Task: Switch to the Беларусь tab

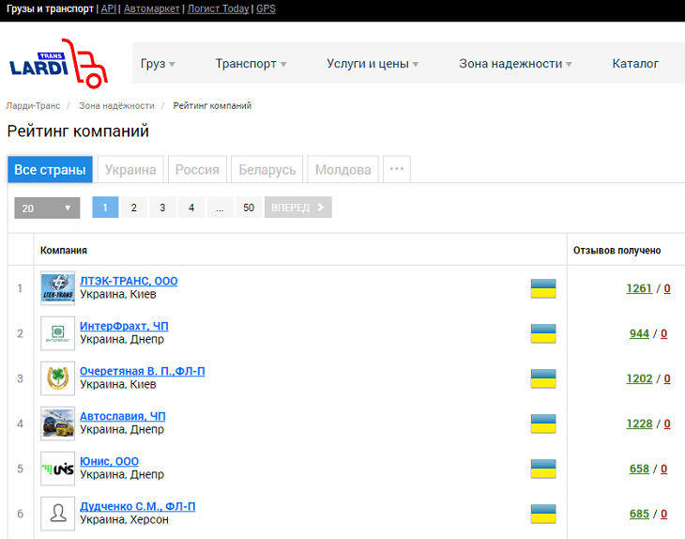Action: click(x=266, y=169)
